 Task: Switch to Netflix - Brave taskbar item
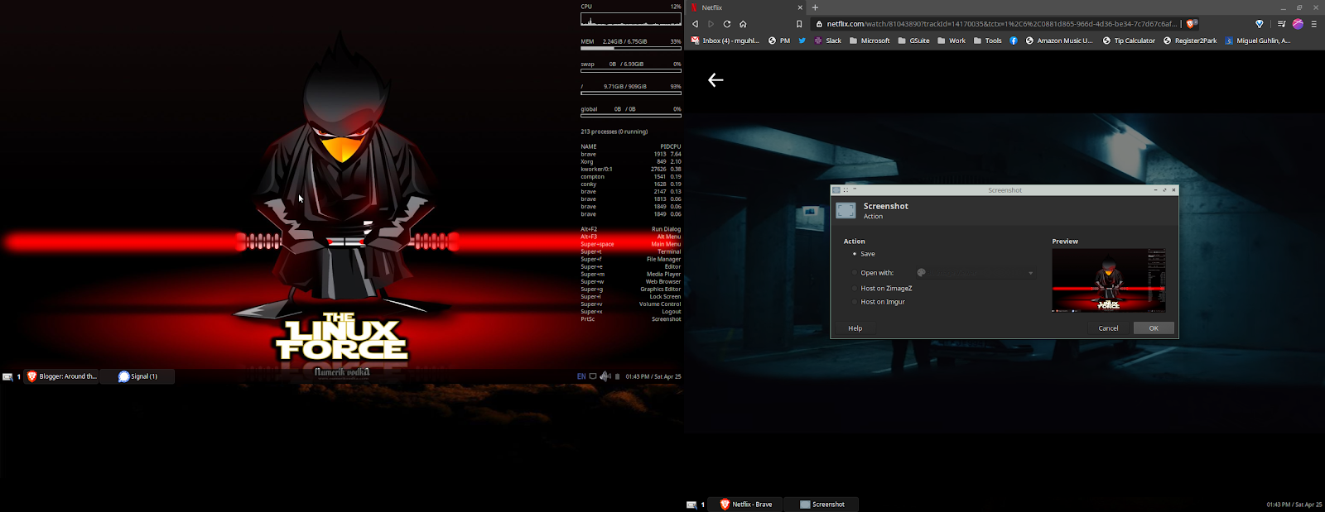[746, 505]
